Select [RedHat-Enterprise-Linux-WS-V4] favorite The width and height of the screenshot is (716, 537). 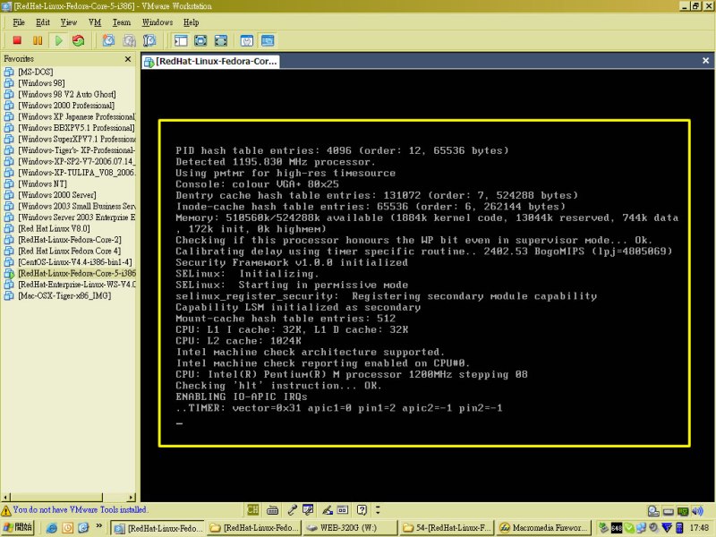[x=70, y=285]
